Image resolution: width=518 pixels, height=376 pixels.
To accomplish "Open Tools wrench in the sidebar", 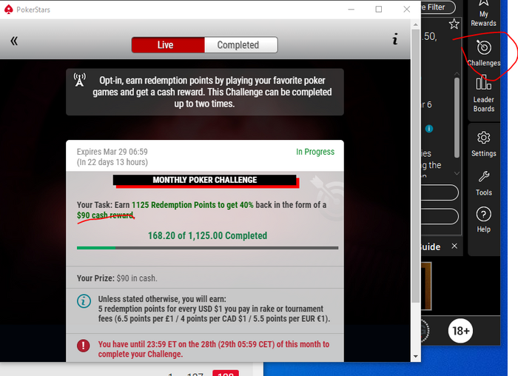I will pos(484,184).
